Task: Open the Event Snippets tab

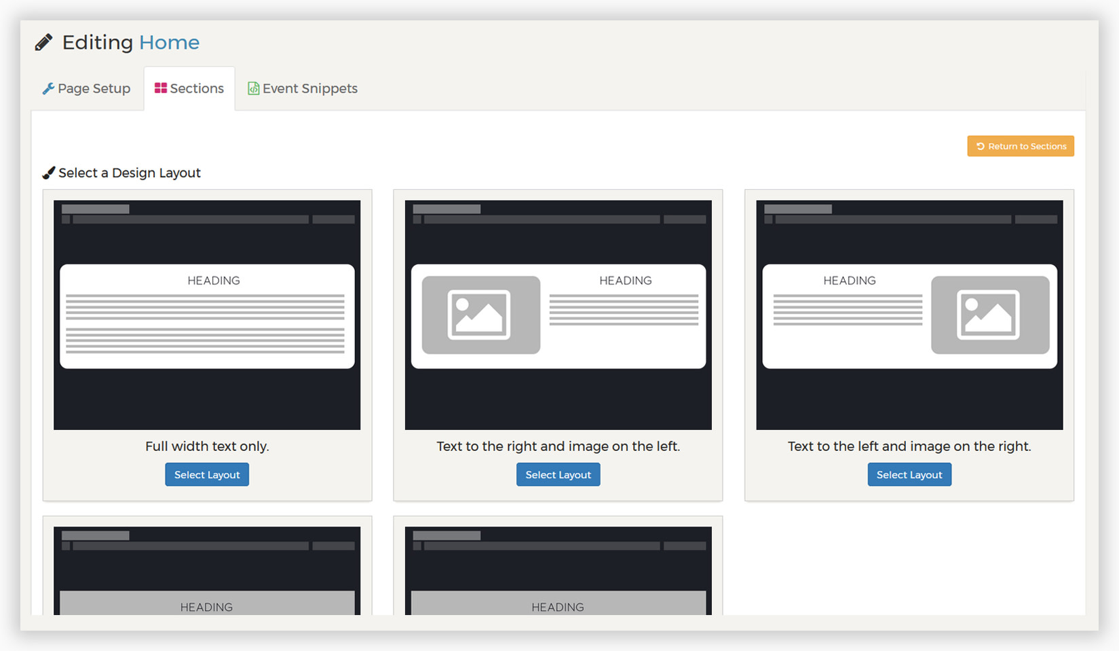Action: [303, 89]
